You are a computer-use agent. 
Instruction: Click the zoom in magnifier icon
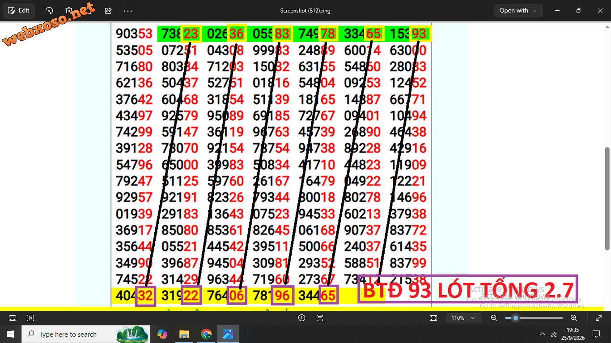pyautogui.click(x=574, y=318)
